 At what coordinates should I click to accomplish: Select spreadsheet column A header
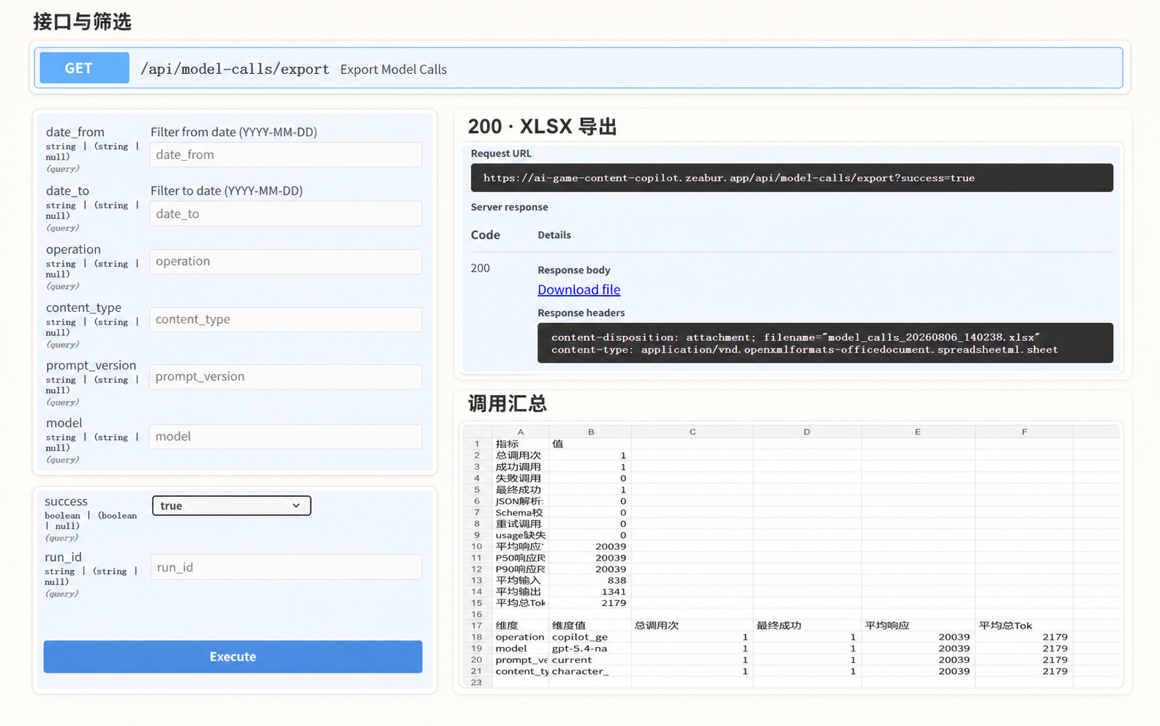(x=520, y=432)
